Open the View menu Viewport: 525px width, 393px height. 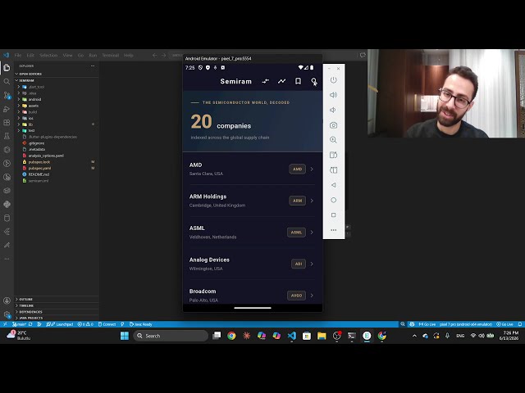(x=67, y=55)
